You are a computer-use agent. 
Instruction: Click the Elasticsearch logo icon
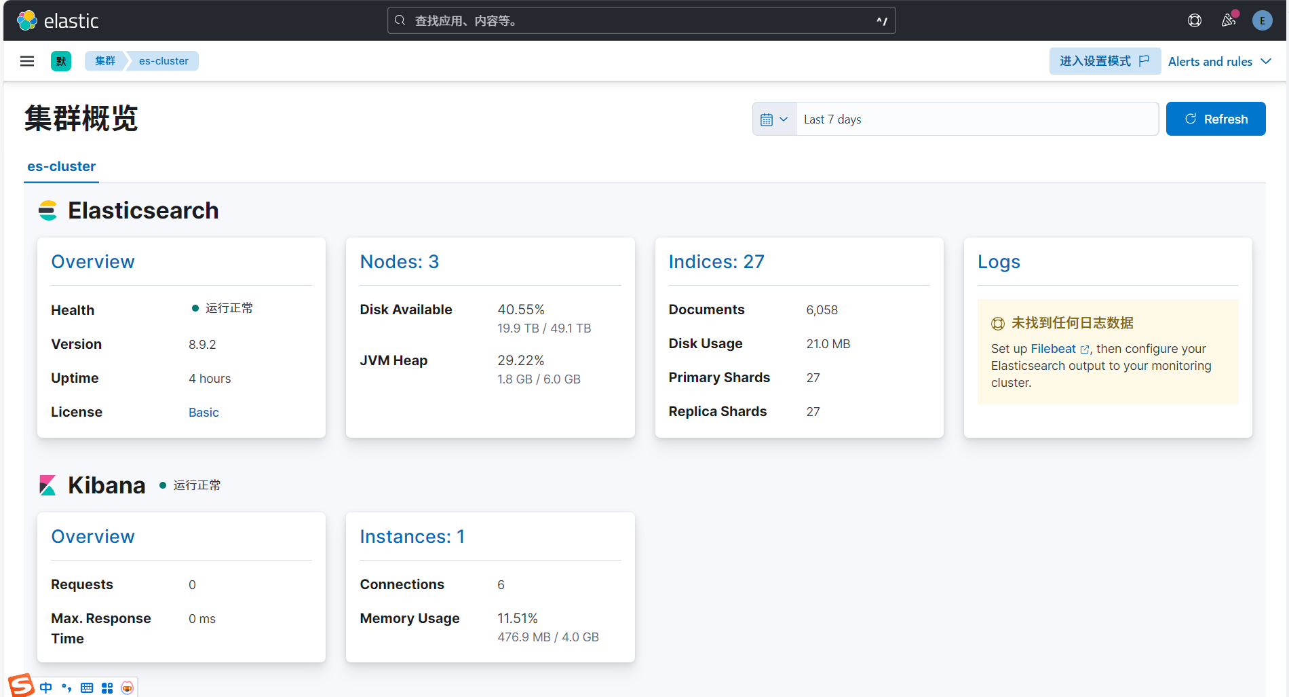pyautogui.click(x=47, y=210)
